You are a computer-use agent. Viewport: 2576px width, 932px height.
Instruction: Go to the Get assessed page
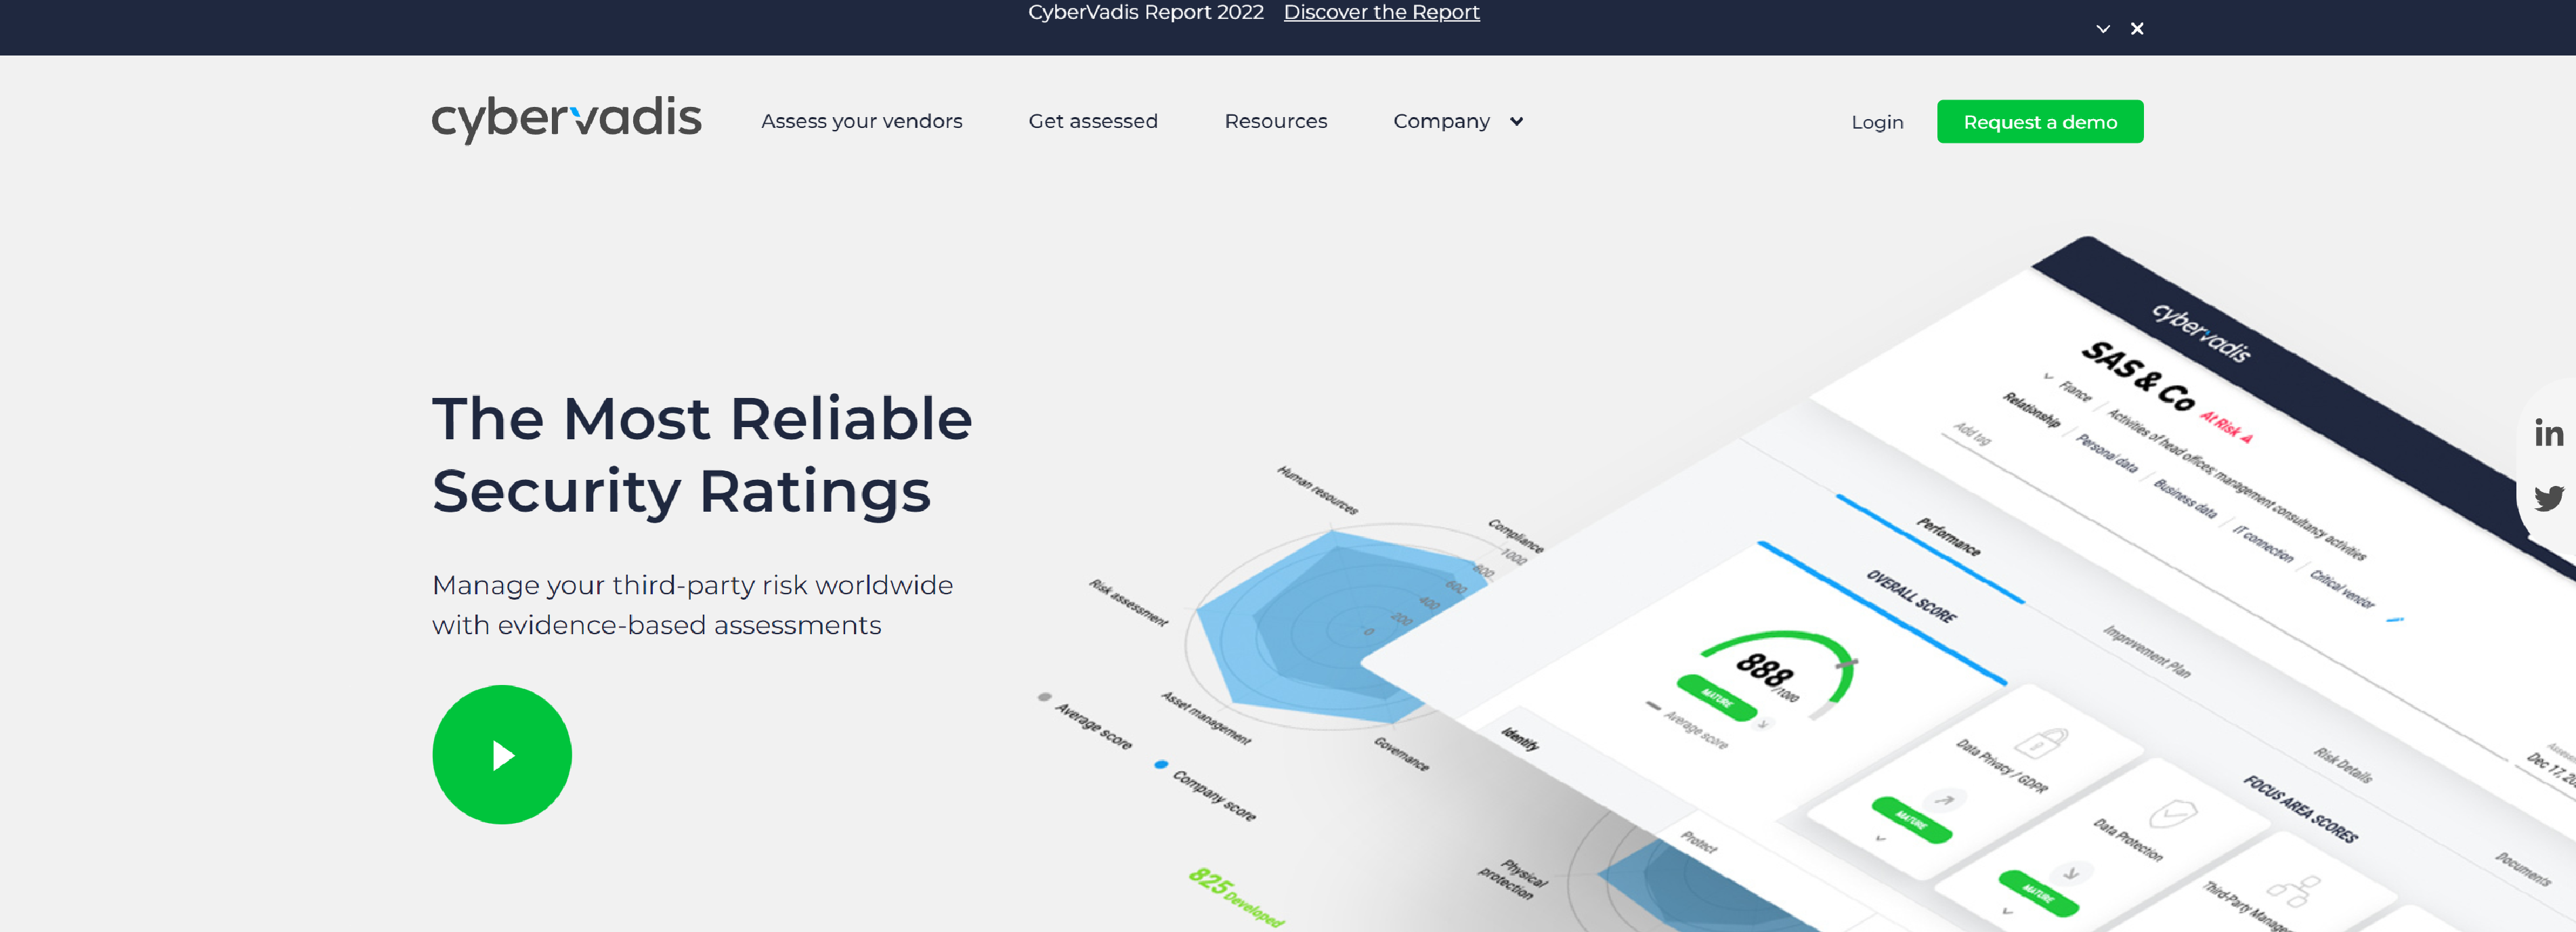pos(1093,121)
